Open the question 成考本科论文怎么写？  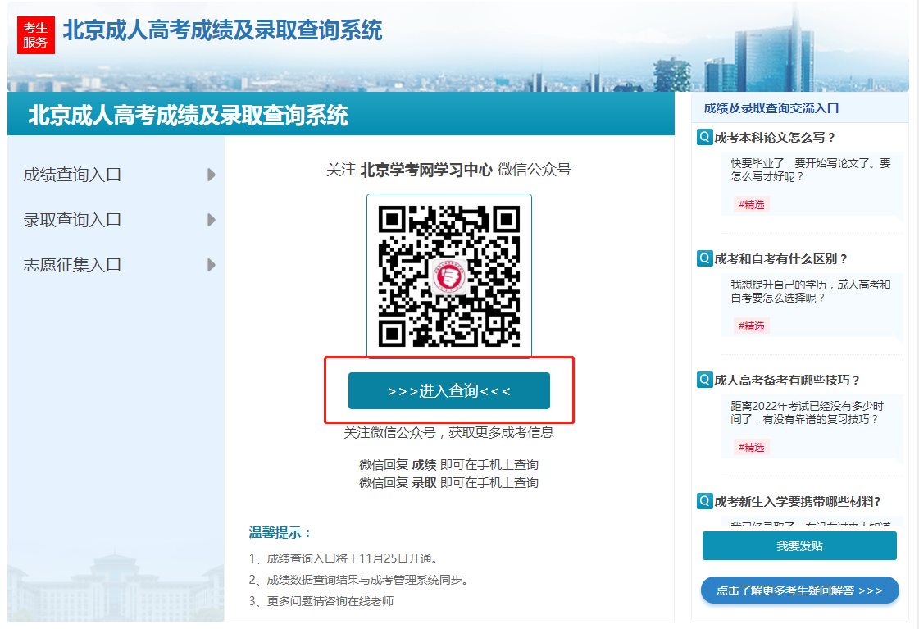pos(774,138)
